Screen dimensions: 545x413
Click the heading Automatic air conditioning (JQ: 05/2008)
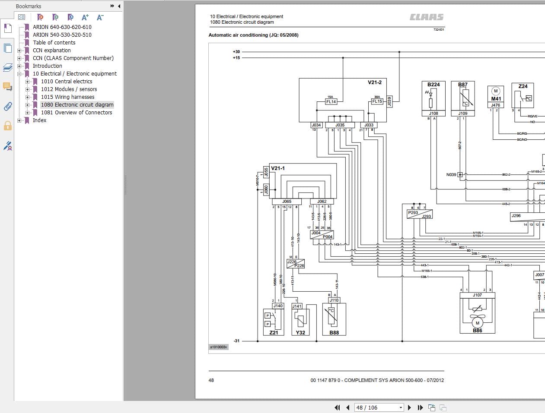point(253,35)
